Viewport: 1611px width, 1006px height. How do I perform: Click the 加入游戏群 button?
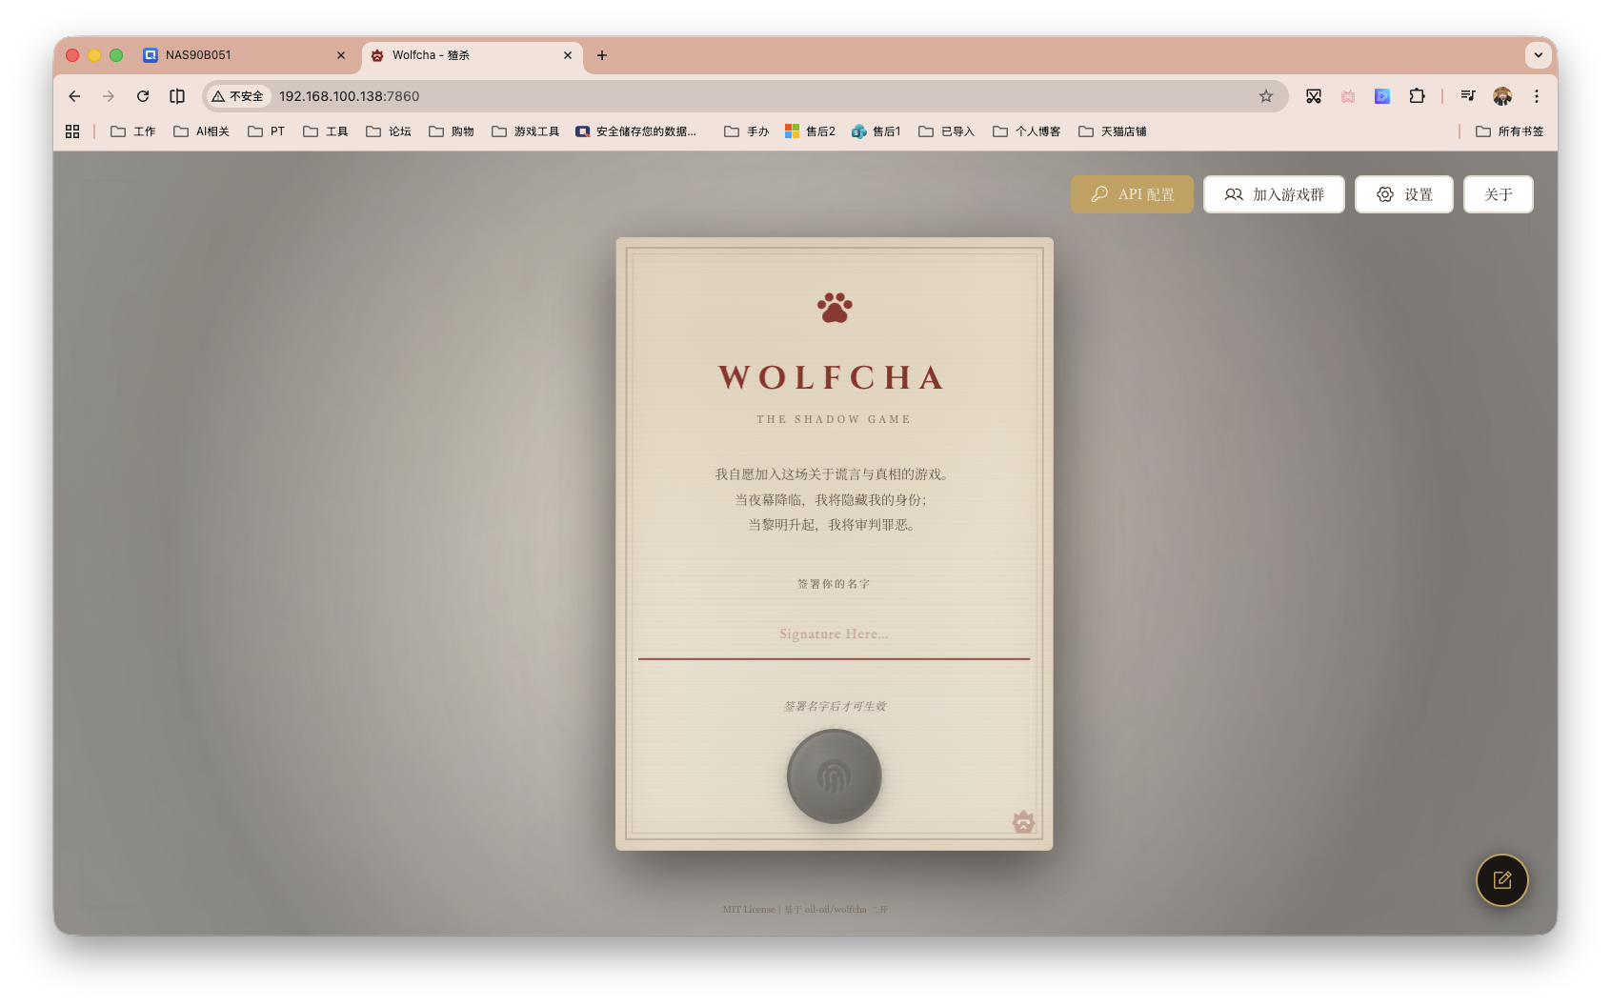[x=1273, y=194]
